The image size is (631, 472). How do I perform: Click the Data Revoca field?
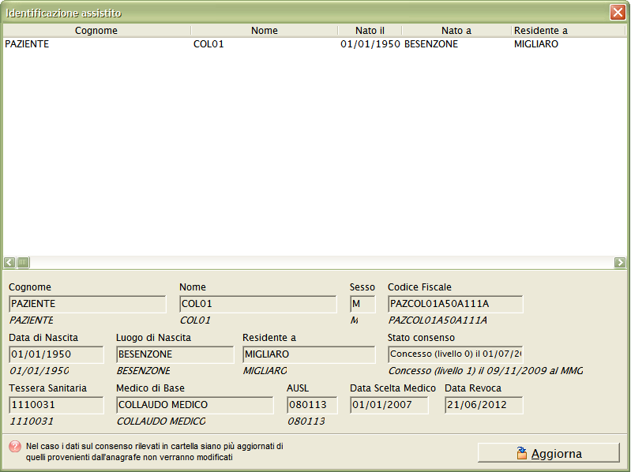pyautogui.click(x=483, y=405)
